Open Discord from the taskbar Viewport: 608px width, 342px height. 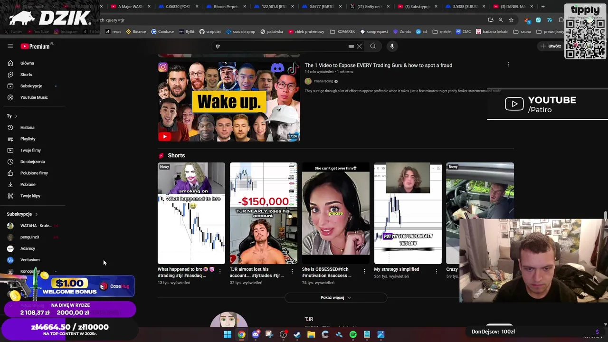[256, 334]
